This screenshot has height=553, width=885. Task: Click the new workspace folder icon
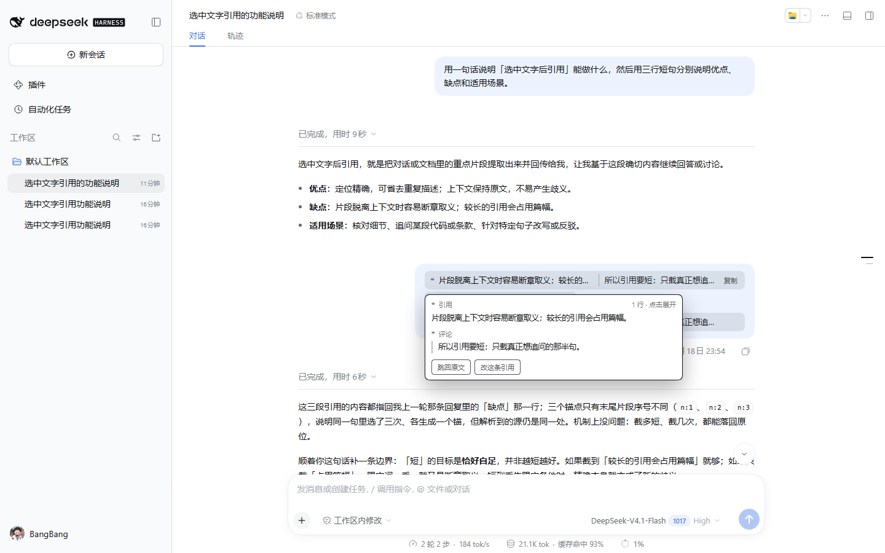[x=156, y=138]
